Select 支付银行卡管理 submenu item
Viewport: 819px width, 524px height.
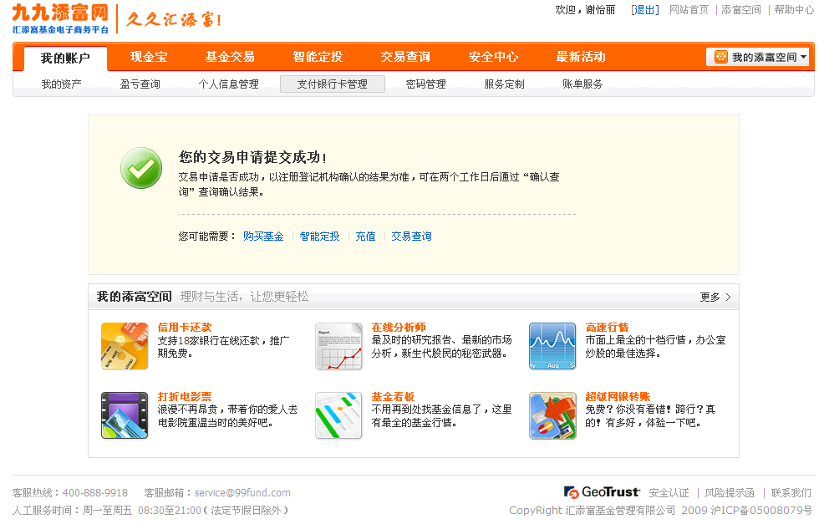(x=332, y=84)
